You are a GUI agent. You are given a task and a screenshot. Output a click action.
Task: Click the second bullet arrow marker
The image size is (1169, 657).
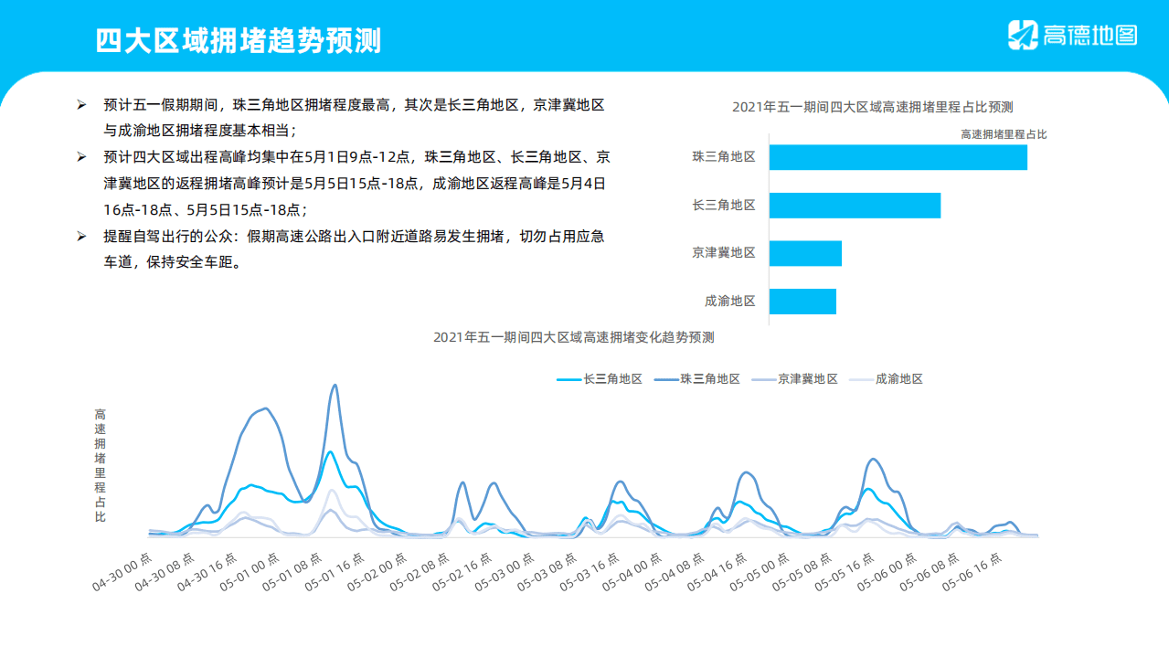(x=81, y=156)
